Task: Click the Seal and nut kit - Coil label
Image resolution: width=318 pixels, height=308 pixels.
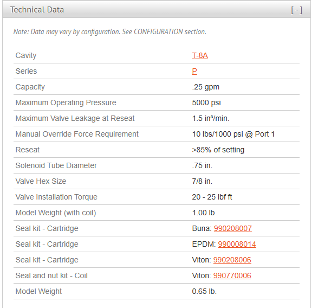Action: coord(51,275)
